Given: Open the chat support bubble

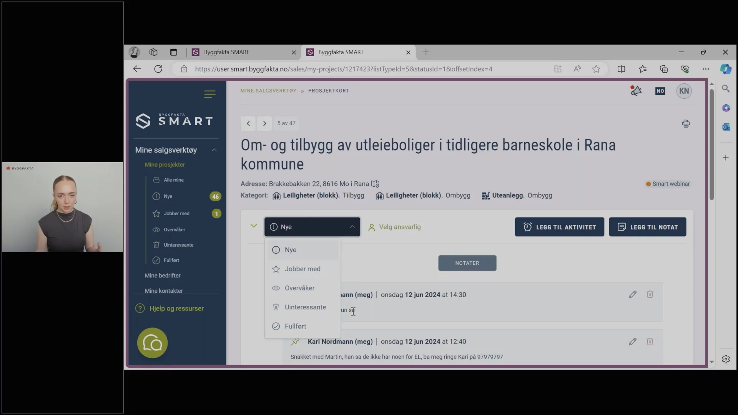Looking at the screenshot, I should (x=152, y=343).
